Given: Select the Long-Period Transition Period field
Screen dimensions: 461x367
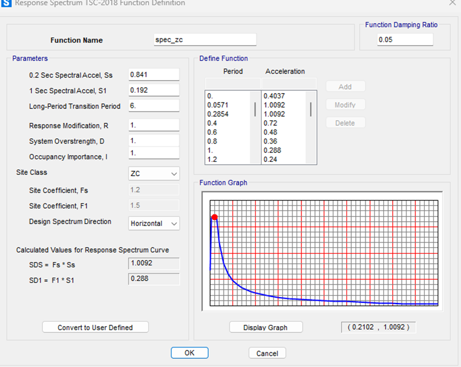Looking at the screenshot, I should [x=154, y=106].
